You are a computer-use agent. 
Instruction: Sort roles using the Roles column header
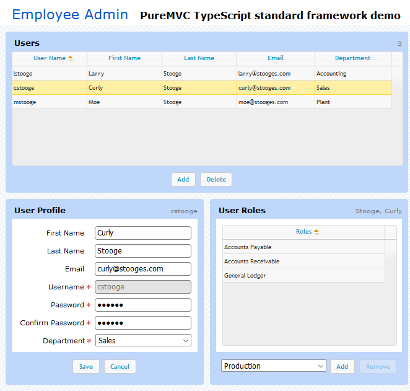304,232
